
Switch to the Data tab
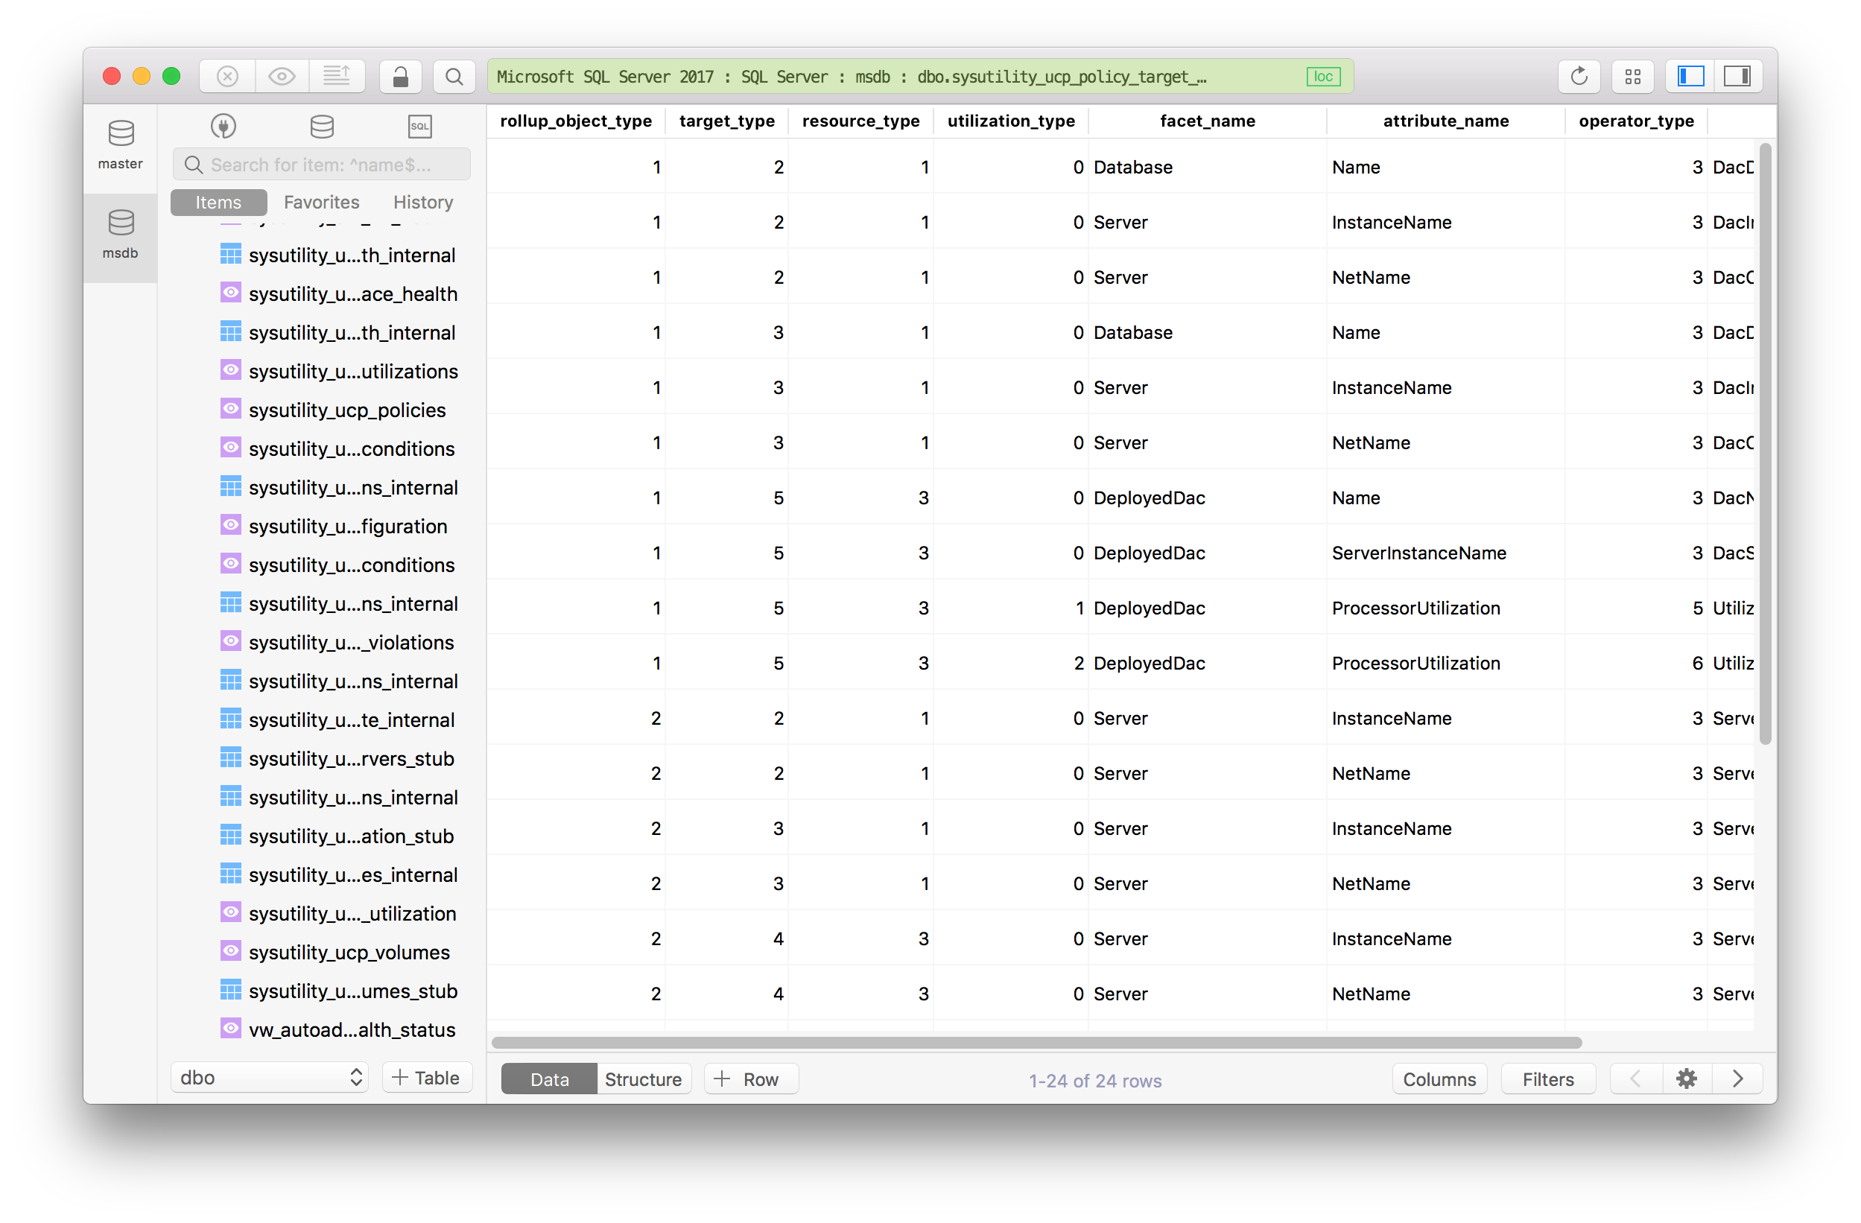pyautogui.click(x=546, y=1080)
